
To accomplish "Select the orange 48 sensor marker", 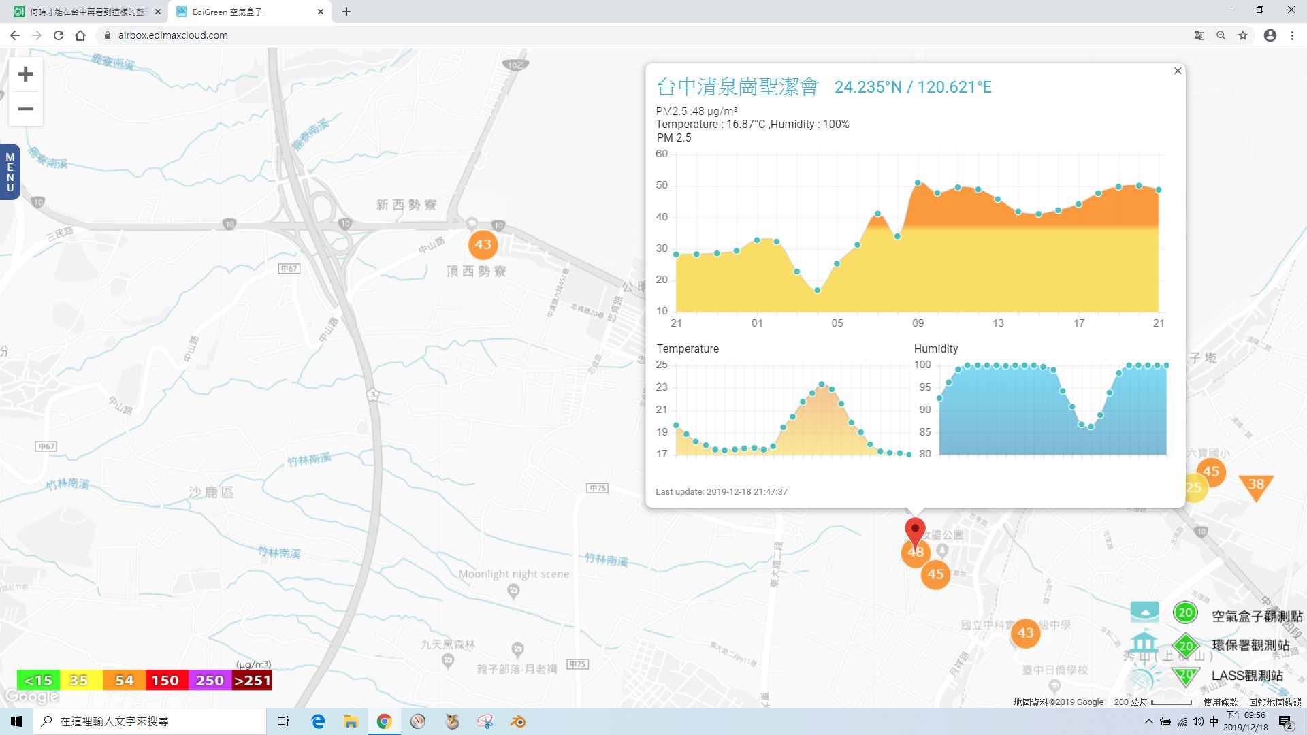I will click(916, 553).
